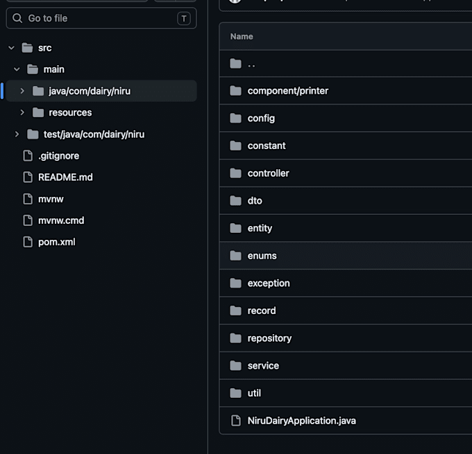Click the resources folder icon in tree
The height and width of the screenshot is (454, 472).
tap(38, 112)
